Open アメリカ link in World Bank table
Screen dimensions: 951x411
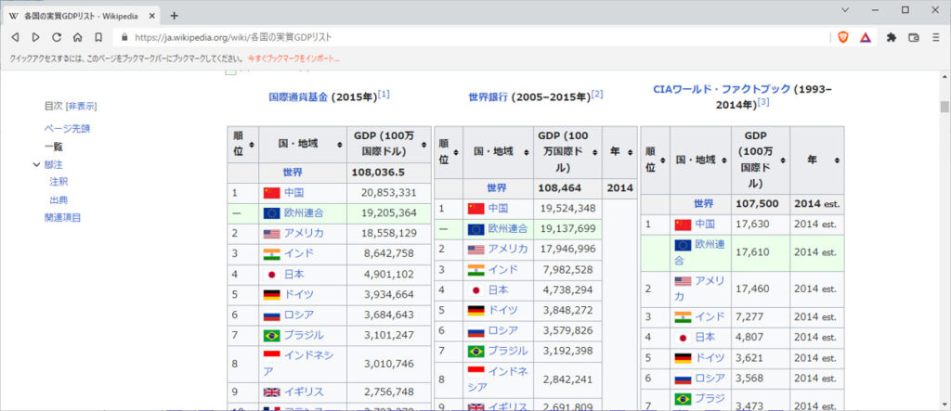[508, 249]
